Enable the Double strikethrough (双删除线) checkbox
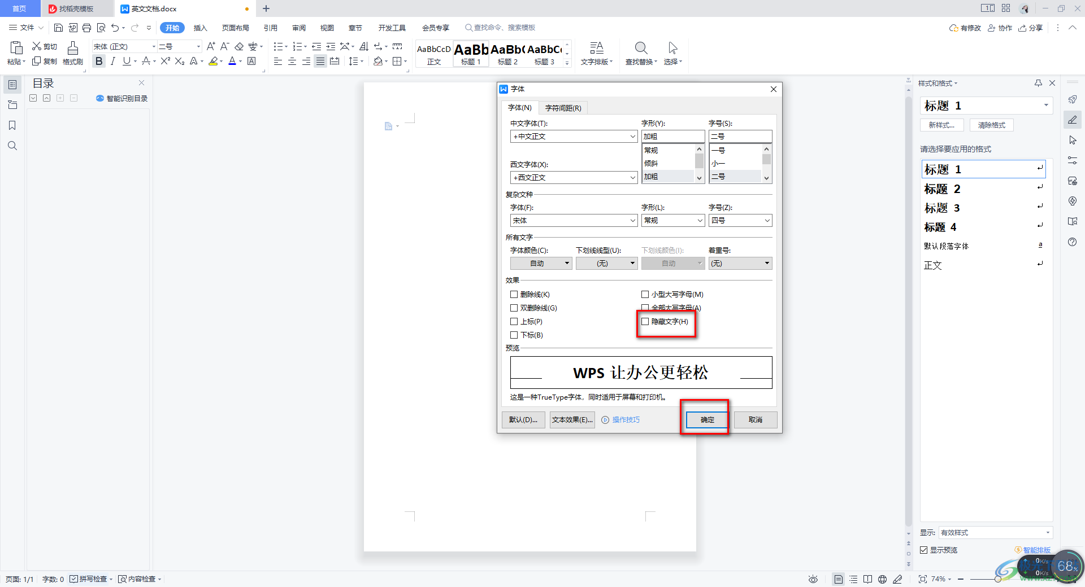1085x587 pixels. pos(514,308)
